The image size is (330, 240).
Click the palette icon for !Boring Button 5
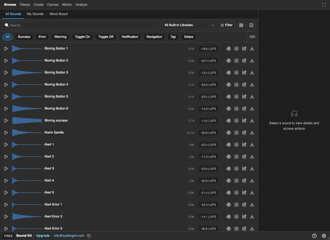point(228,97)
